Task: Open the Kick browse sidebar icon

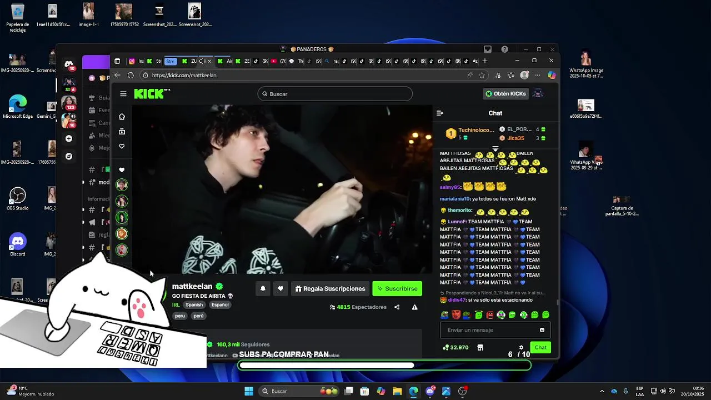Action: (x=122, y=132)
